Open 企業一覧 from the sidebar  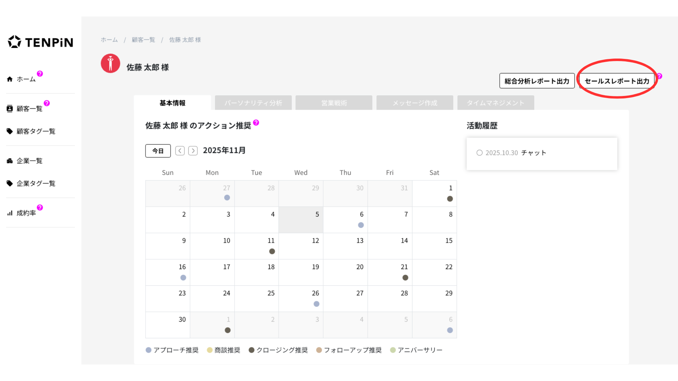tap(29, 161)
